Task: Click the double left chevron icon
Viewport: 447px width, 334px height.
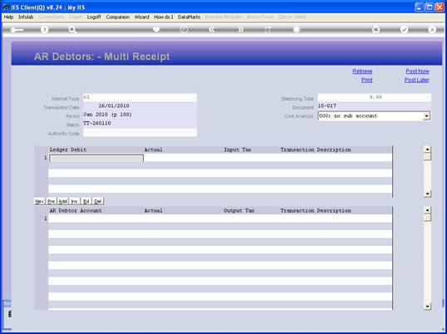Action: (x=212, y=29)
